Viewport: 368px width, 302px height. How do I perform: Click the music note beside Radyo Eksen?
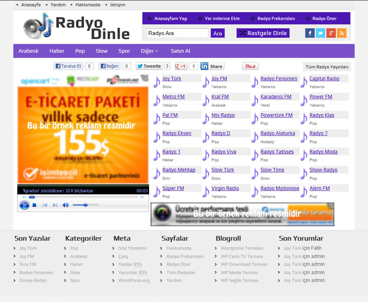(157, 137)
